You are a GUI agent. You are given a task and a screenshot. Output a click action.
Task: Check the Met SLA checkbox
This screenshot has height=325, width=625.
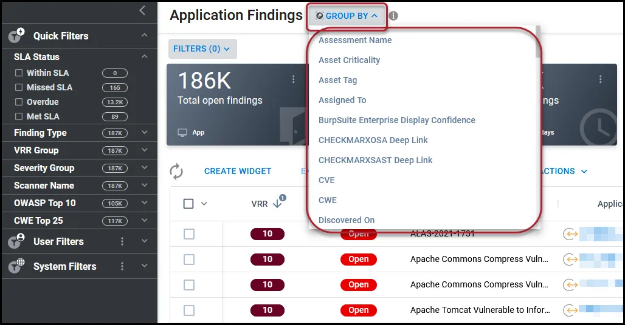point(19,116)
